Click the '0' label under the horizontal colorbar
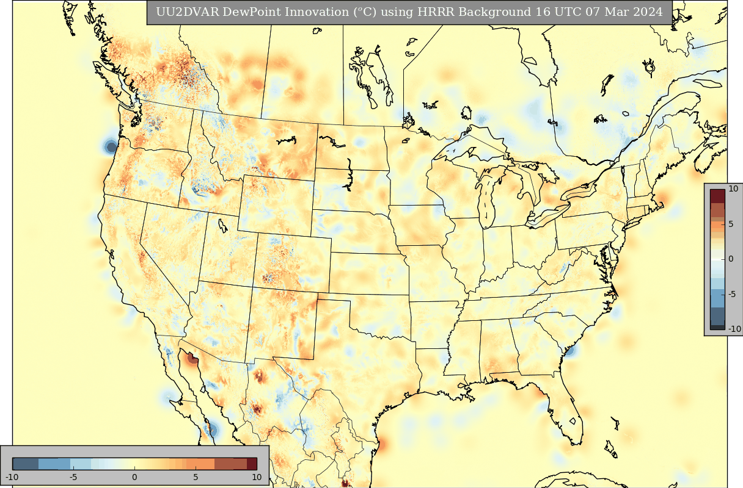743x488 pixels. pyautogui.click(x=134, y=476)
